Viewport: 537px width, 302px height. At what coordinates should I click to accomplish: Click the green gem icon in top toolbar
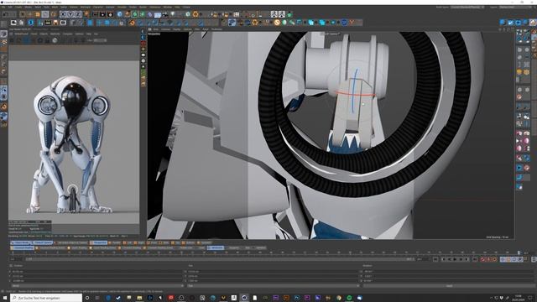(x=289, y=14)
